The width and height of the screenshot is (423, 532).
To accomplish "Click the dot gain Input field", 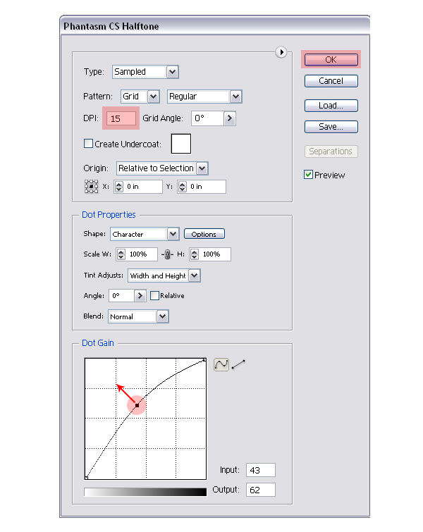I will point(261,470).
